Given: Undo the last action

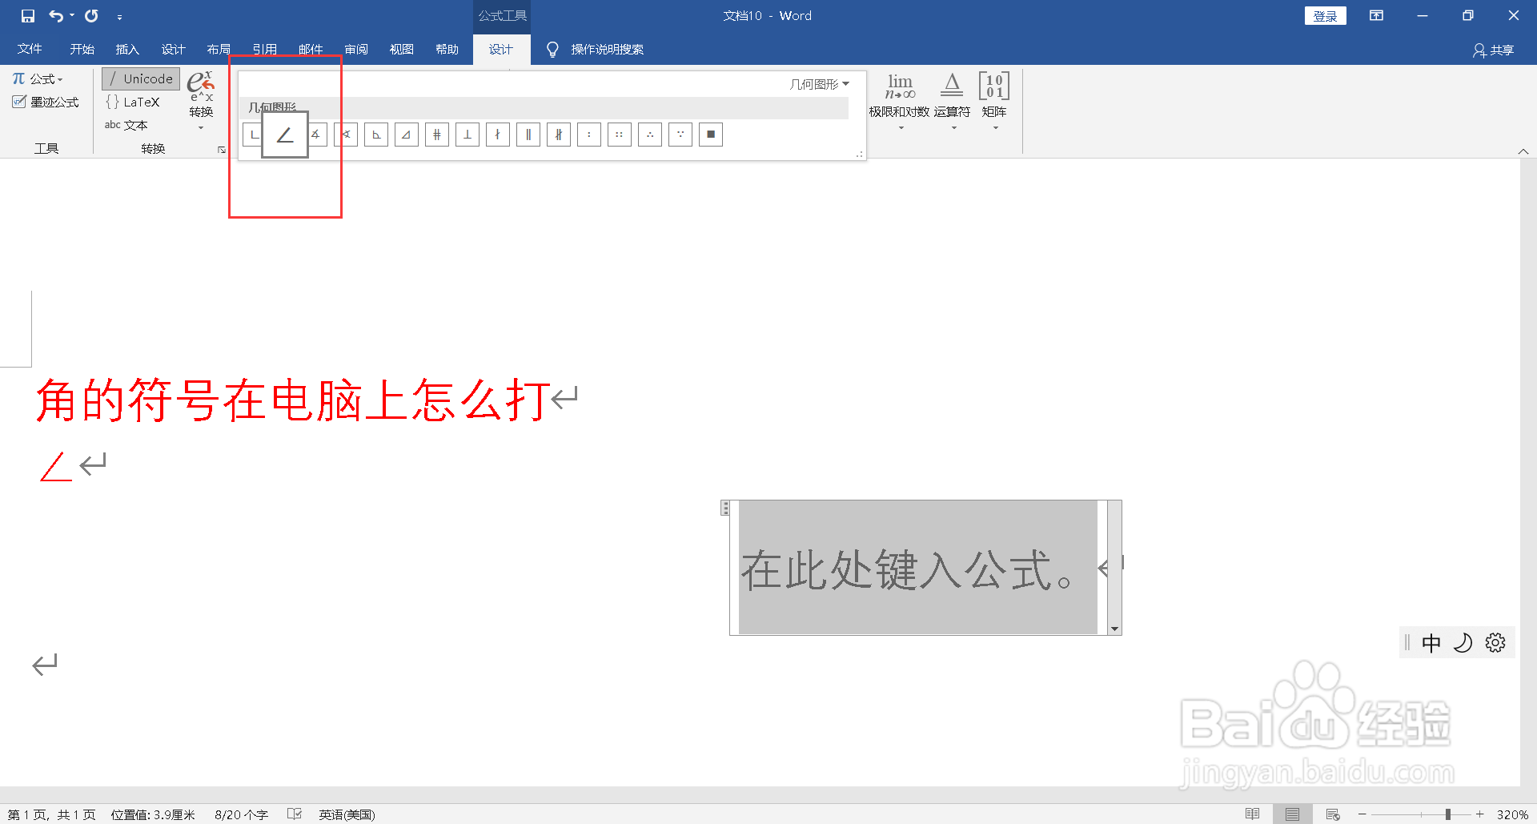Looking at the screenshot, I should coord(55,16).
